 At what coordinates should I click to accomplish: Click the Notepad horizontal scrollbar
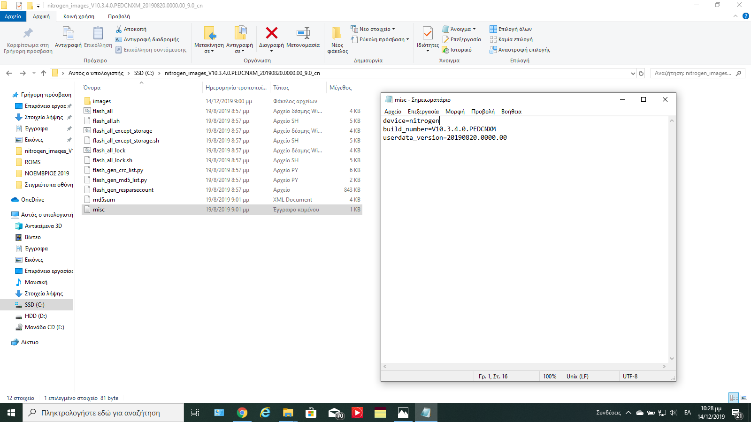(524, 367)
